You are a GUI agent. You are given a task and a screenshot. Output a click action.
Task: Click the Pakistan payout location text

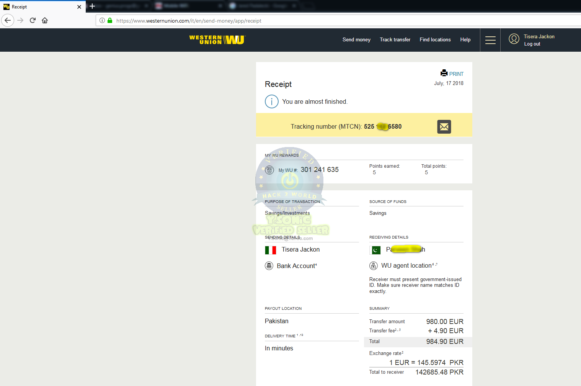277,321
